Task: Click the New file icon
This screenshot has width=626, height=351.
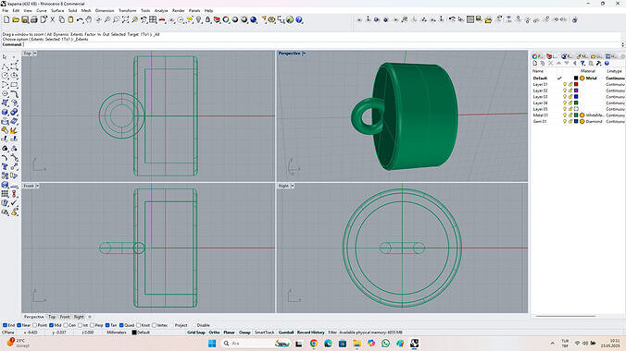Action: (x=6, y=19)
